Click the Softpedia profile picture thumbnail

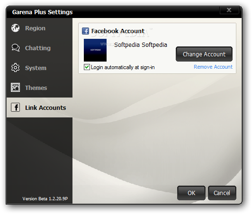click(x=95, y=50)
